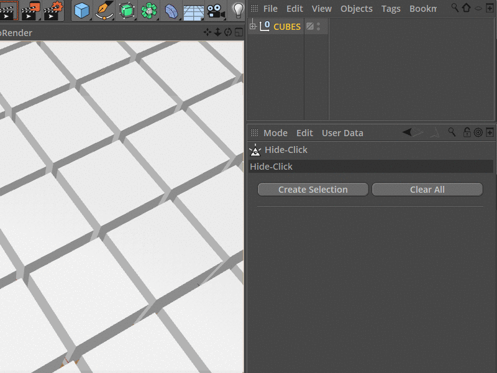
Task: Click the Render View clapperboard icon
Action: (9, 11)
